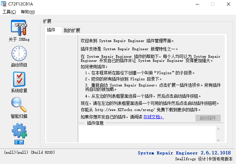Click the 插件信息 scrollbar up arrow
Viewport: 236px width, 164px height.
219,129
